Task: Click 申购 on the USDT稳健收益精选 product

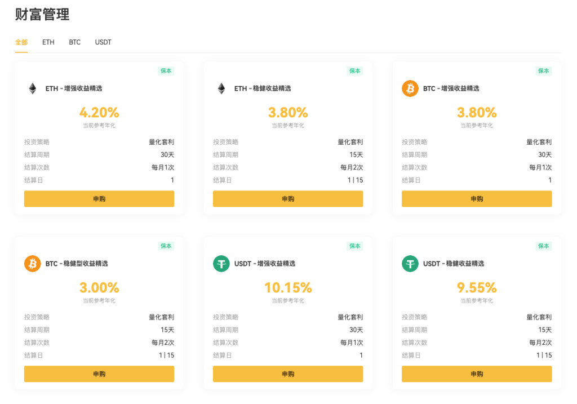Action: point(477,374)
